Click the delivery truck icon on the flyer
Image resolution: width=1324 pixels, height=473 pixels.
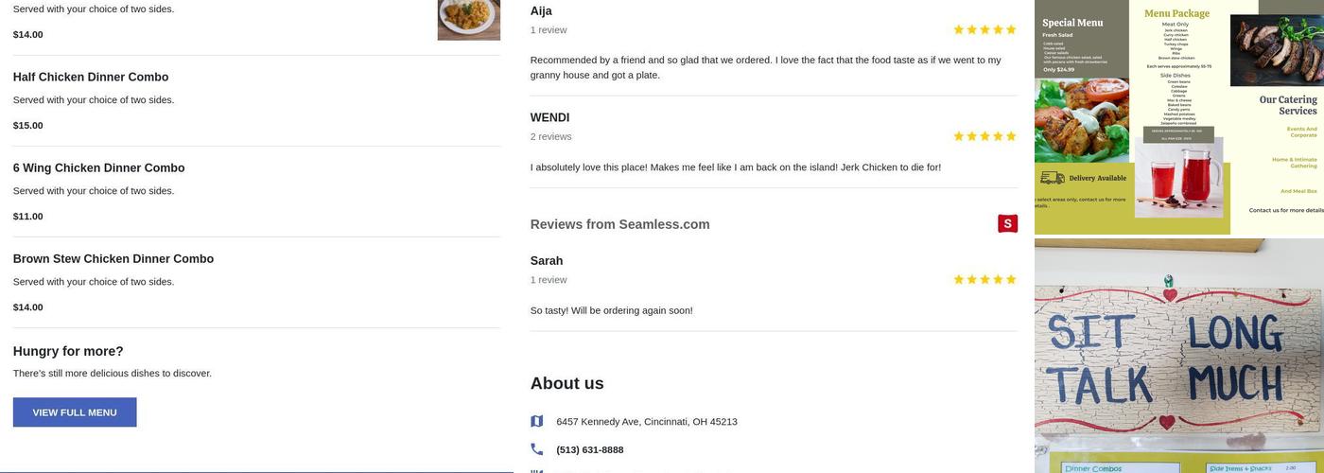pos(1052,178)
